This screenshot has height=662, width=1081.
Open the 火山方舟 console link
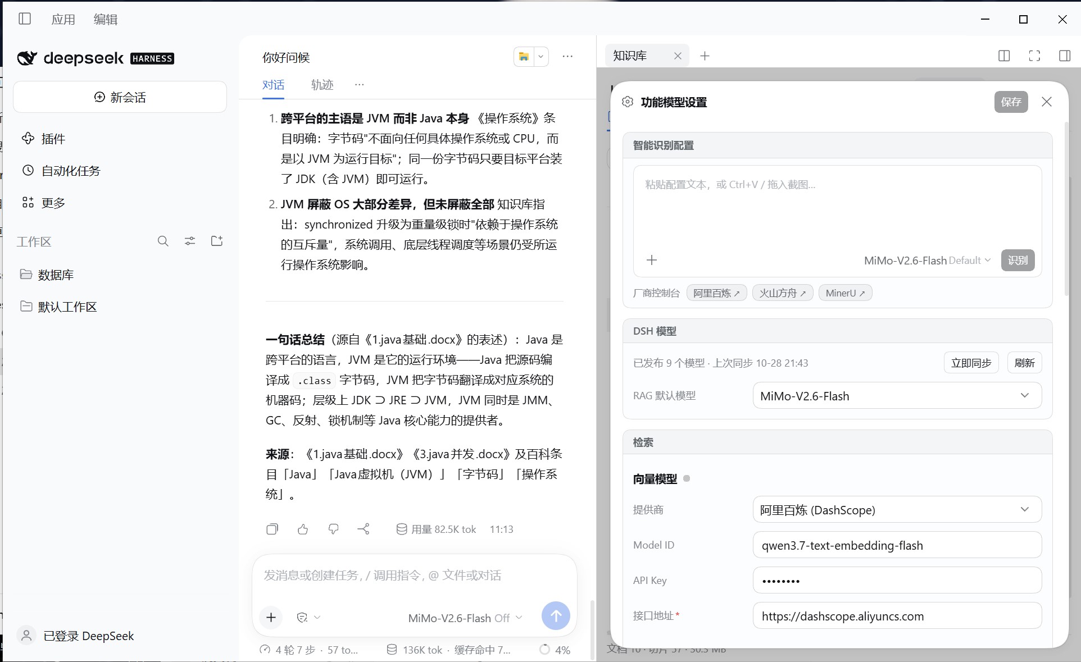pyautogui.click(x=783, y=293)
